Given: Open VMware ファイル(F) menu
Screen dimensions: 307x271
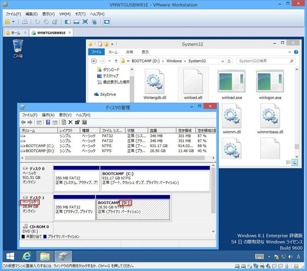Looking at the screenshot, I should [x=13, y=14].
